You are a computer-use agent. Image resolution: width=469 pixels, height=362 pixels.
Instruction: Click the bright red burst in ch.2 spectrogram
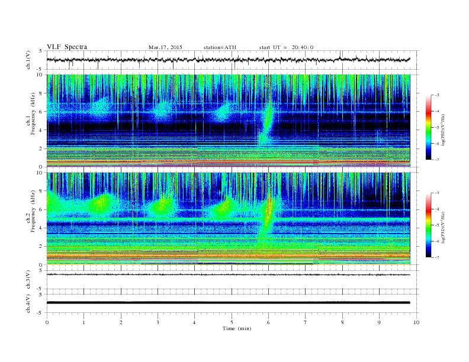[268, 209]
